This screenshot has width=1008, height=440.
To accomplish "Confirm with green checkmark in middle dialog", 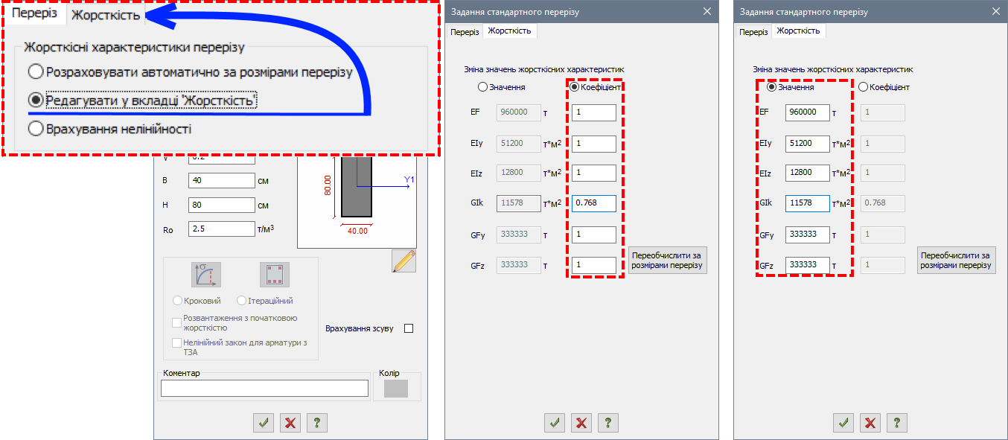I will point(555,423).
